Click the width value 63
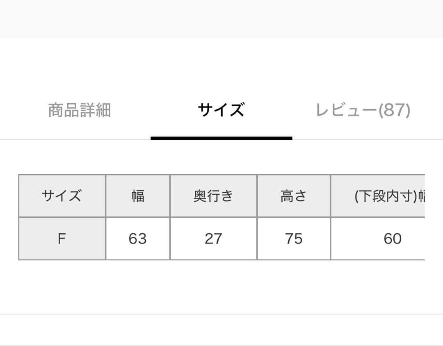This screenshot has height=346, width=443. (x=138, y=239)
